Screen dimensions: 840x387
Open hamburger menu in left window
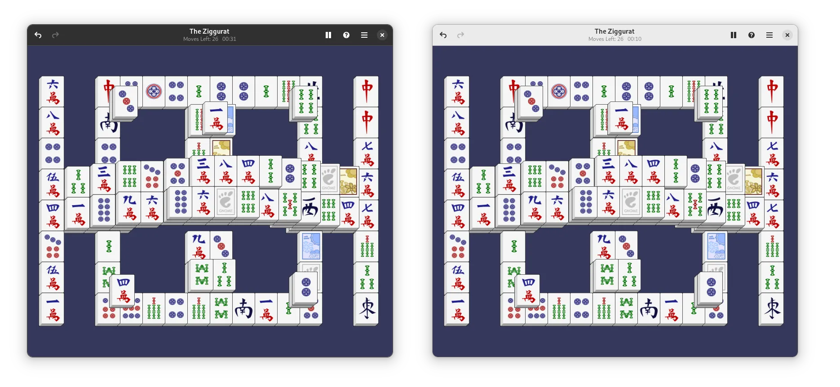(364, 35)
